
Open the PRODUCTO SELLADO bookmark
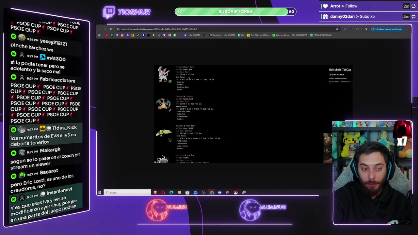[321, 35]
